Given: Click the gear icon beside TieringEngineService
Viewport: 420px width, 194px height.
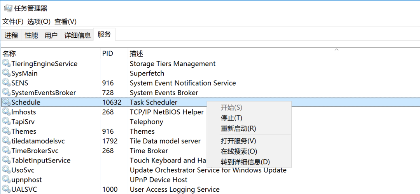Looking at the screenshot, I should [6, 63].
